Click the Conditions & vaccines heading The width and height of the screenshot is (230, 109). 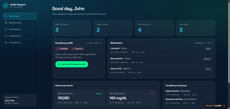(176, 86)
